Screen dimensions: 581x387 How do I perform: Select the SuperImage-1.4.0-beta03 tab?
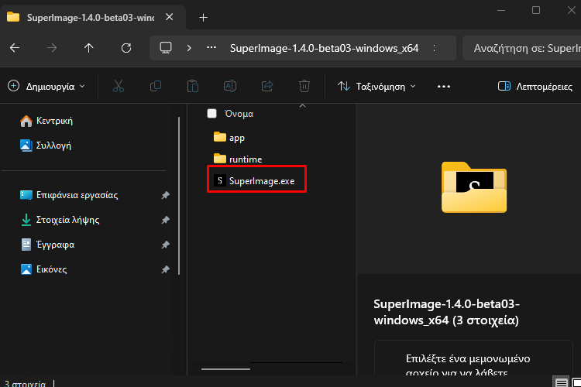[x=91, y=17]
